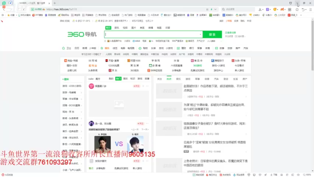Open the 京东 site icon link
The image size is (314, 177).
point(110,70)
